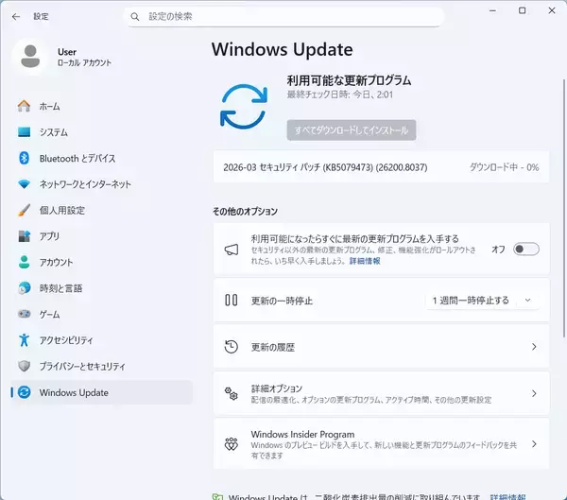
Task: Open the 詳細オプション label
Action: point(277,388)
